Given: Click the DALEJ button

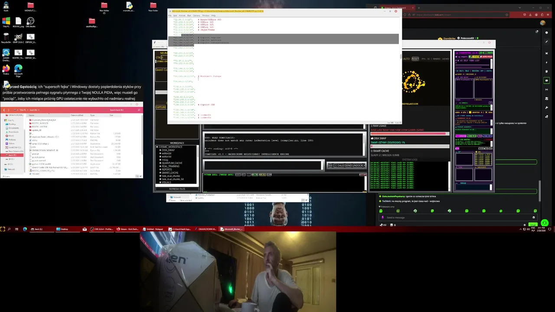Looking at the screenshot, I should click(341, 166).
